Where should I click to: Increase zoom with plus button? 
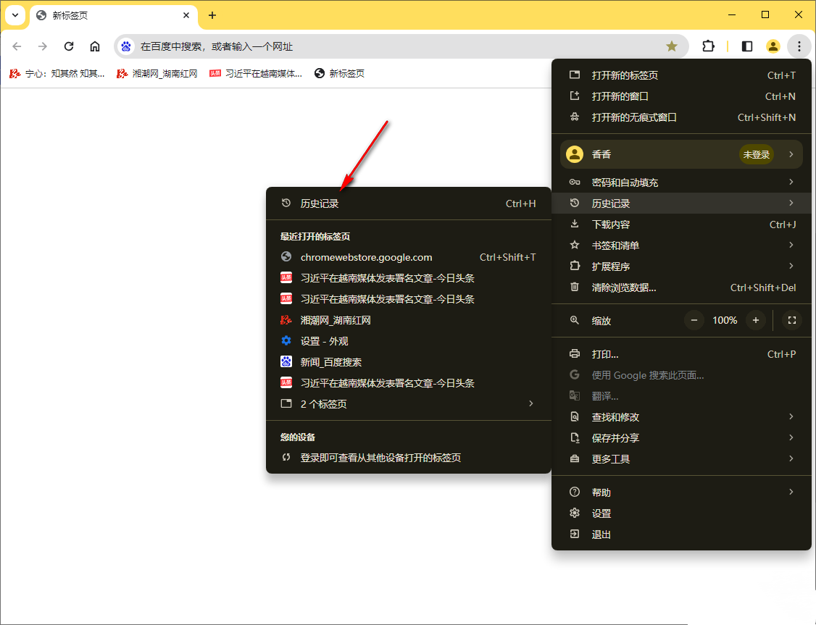[x=756, y=320]
